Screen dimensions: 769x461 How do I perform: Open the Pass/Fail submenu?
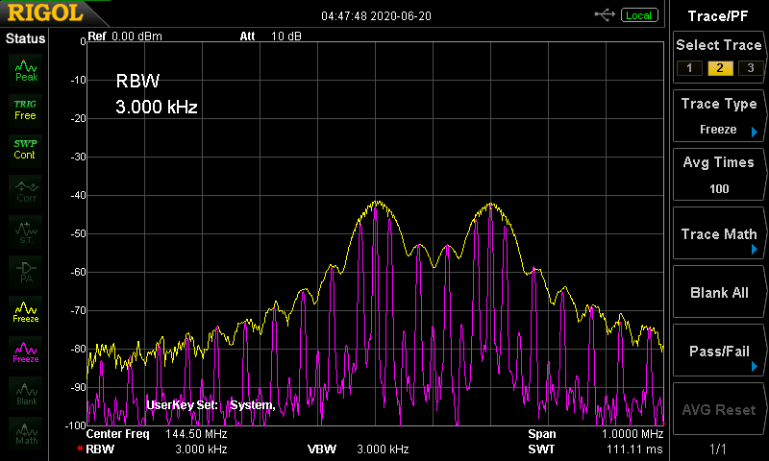(718, 351)
